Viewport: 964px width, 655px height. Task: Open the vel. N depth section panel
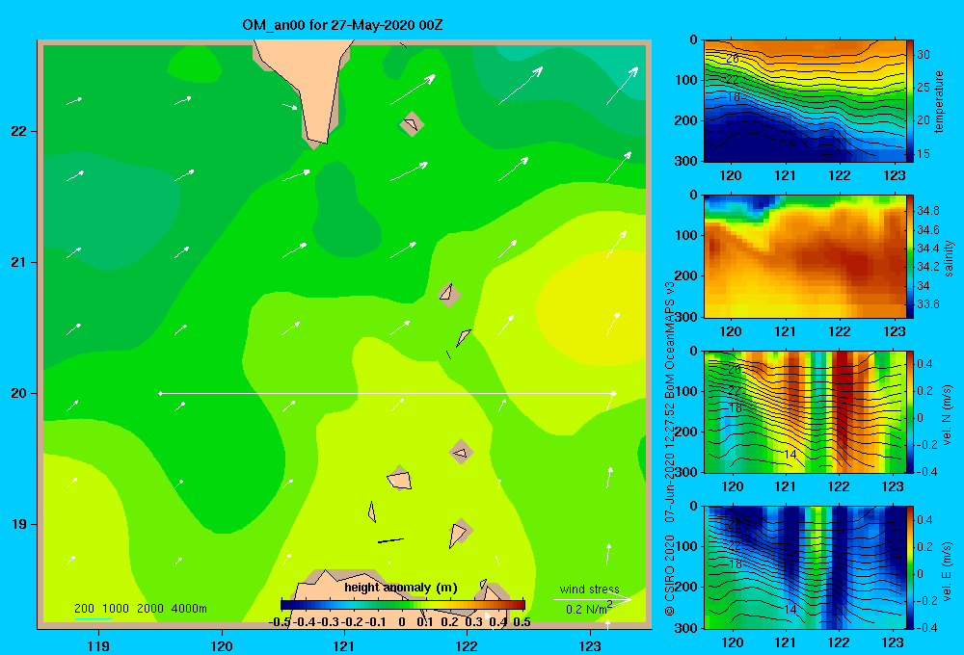click(x=805, y=411)
